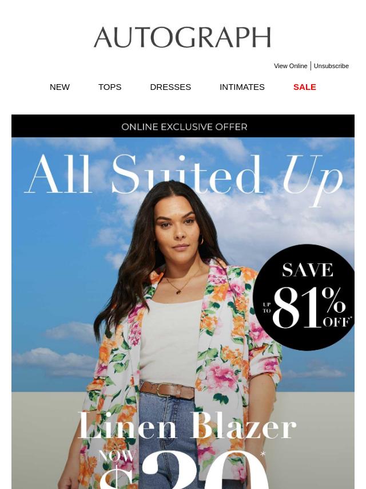Click the Save up to 81% off badge
Image resolution: width=366 pixels, height=489 pixels.
[304, 297]
